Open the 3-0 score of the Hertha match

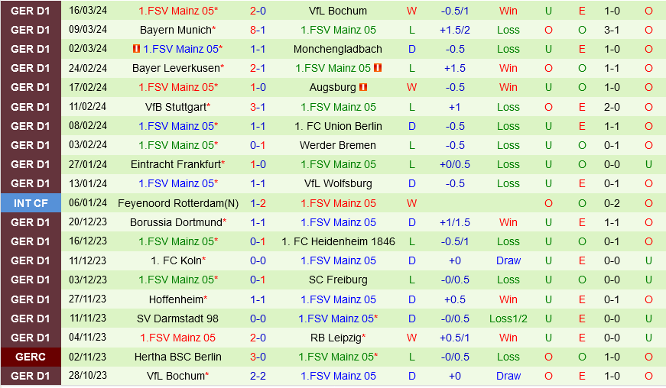pos(258,357)
